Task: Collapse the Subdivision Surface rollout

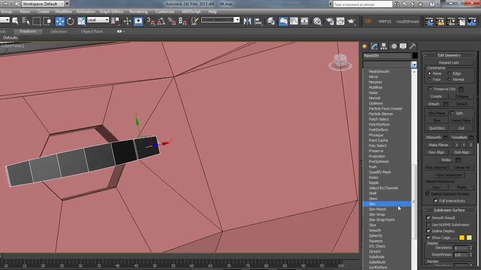Action: tap(449, 210)
